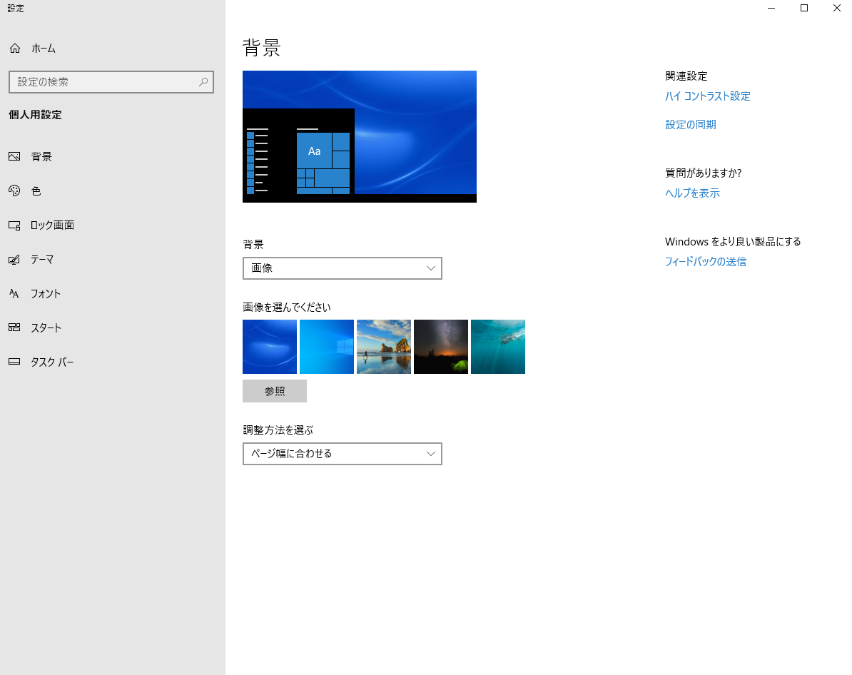
Task: Open the 背景 type dropdown showing 画像
Action: (x=342, y=268)
